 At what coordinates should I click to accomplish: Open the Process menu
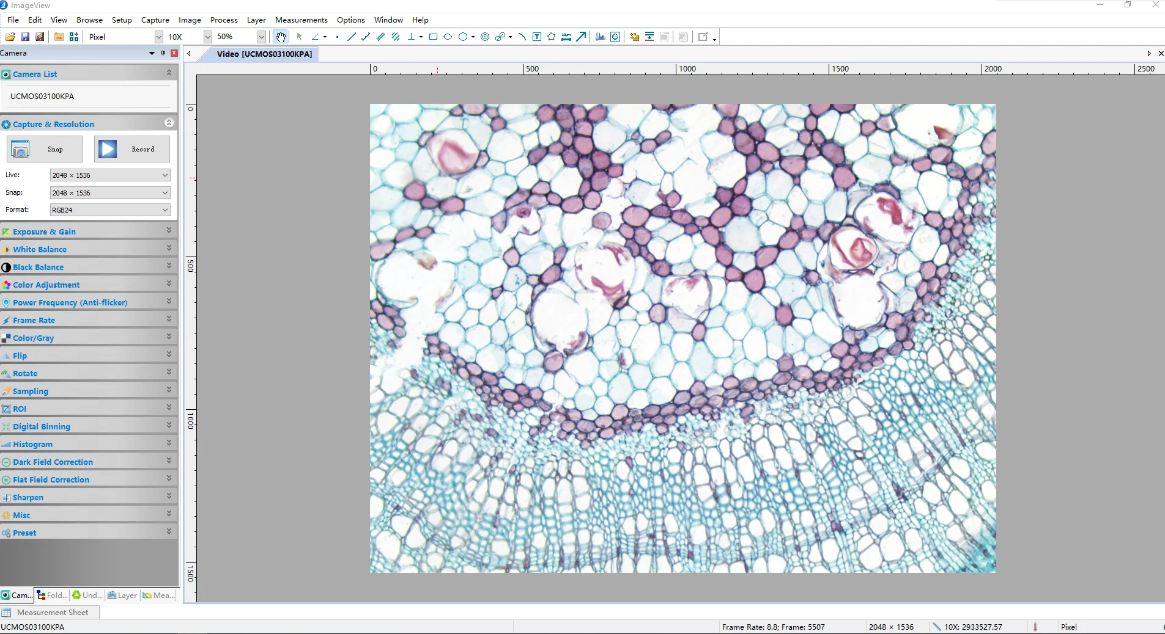tap(224, 20)
